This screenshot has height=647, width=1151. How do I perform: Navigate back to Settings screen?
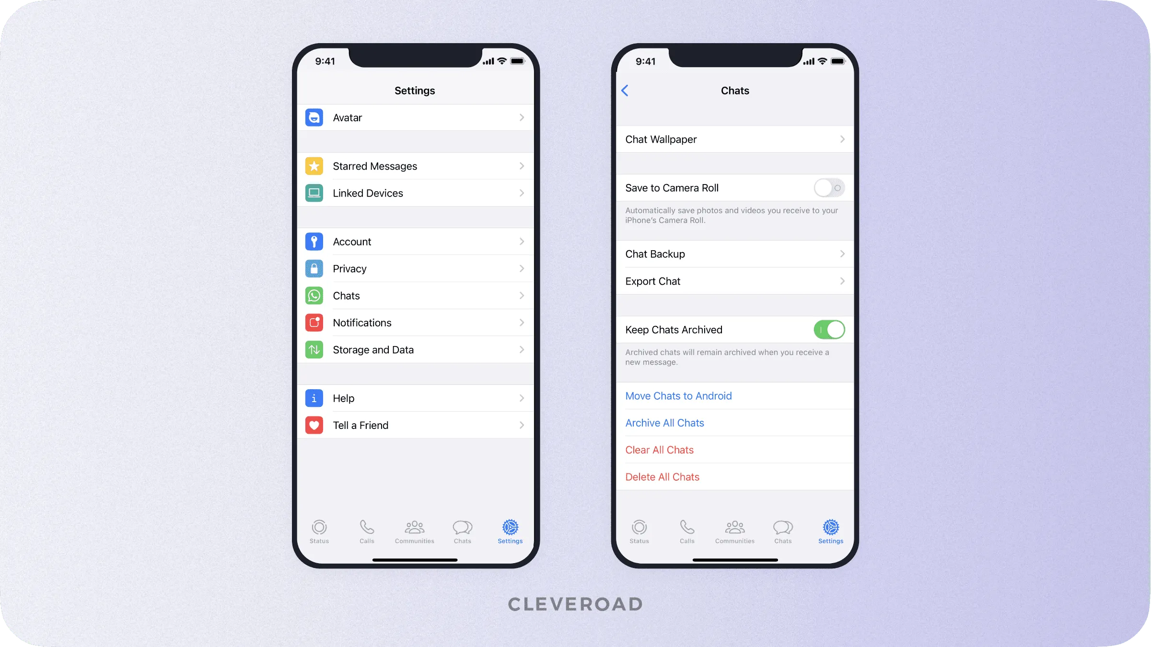(x=626, y=90)
